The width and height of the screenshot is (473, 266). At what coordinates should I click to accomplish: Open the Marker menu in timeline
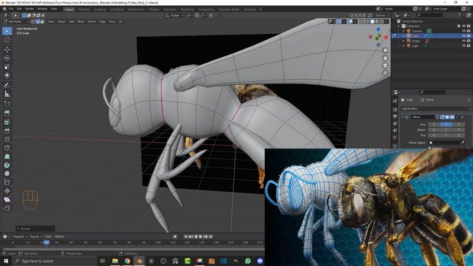click(60, 236)
